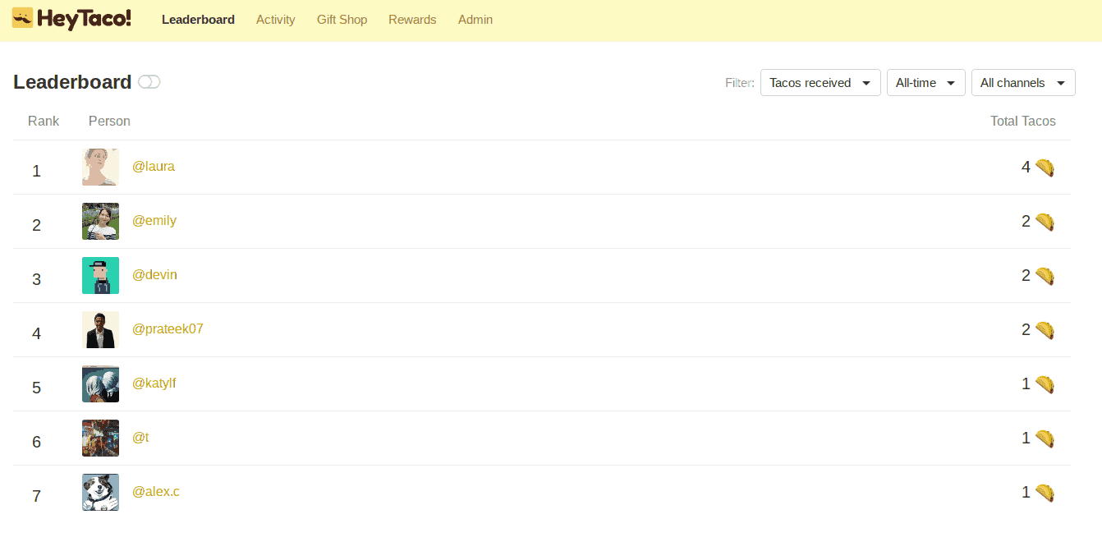Toggle the switch beside Leaderboard heading
Screen dimensions: 1102x551
point(149,82)
